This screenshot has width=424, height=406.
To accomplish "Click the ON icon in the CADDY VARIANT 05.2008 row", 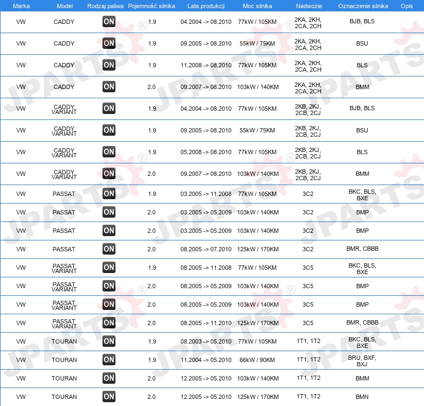I will tap(109, 152).
